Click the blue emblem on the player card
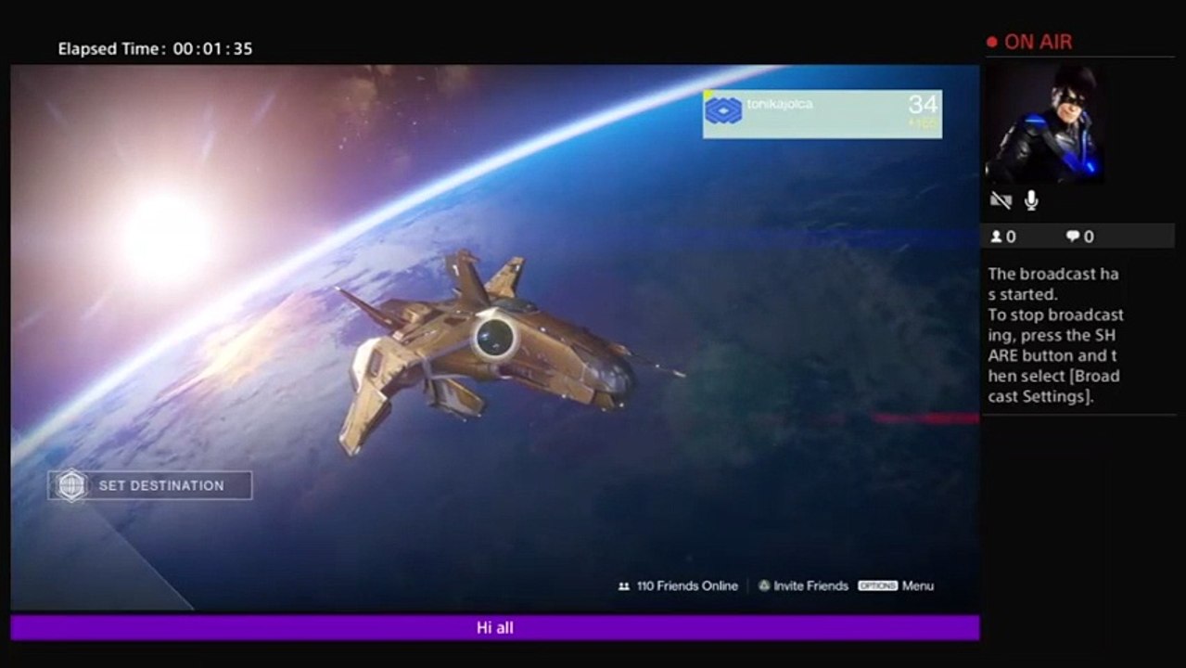The image size is (1186, 668). coord(723,110)
